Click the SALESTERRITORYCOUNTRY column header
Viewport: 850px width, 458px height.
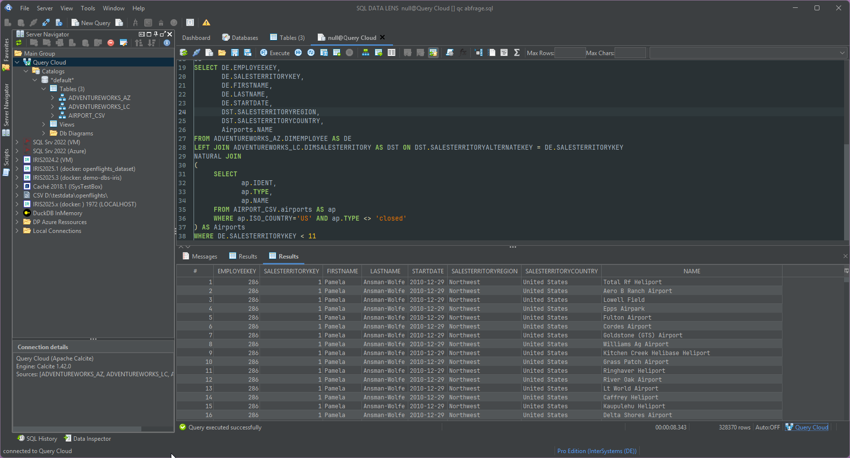(561, 271)
